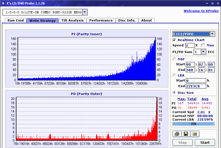
Task: Click the print chart icon
Action: pyautogui.click(x=177, y=134)
